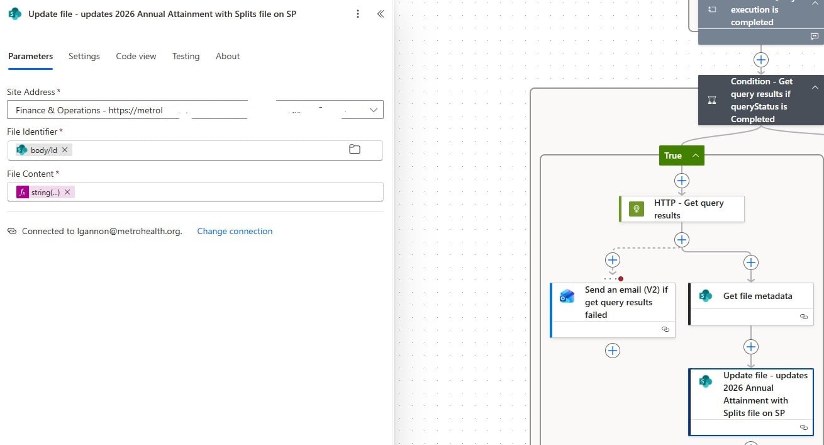
Task: Collapse the left parameters panel
Action: 381,13
